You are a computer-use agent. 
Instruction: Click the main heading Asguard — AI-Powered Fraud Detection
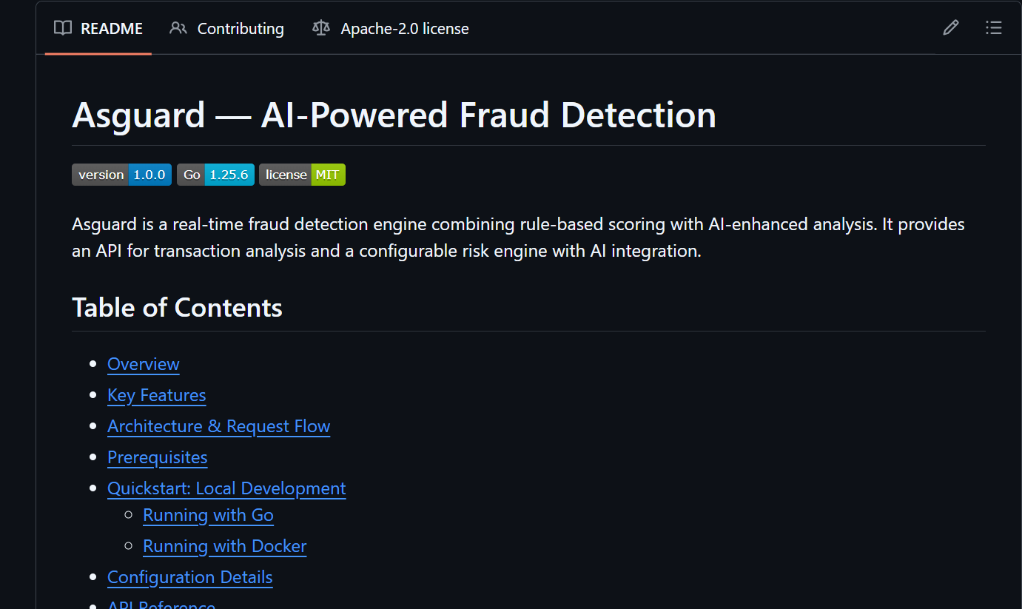pos(394,115)
